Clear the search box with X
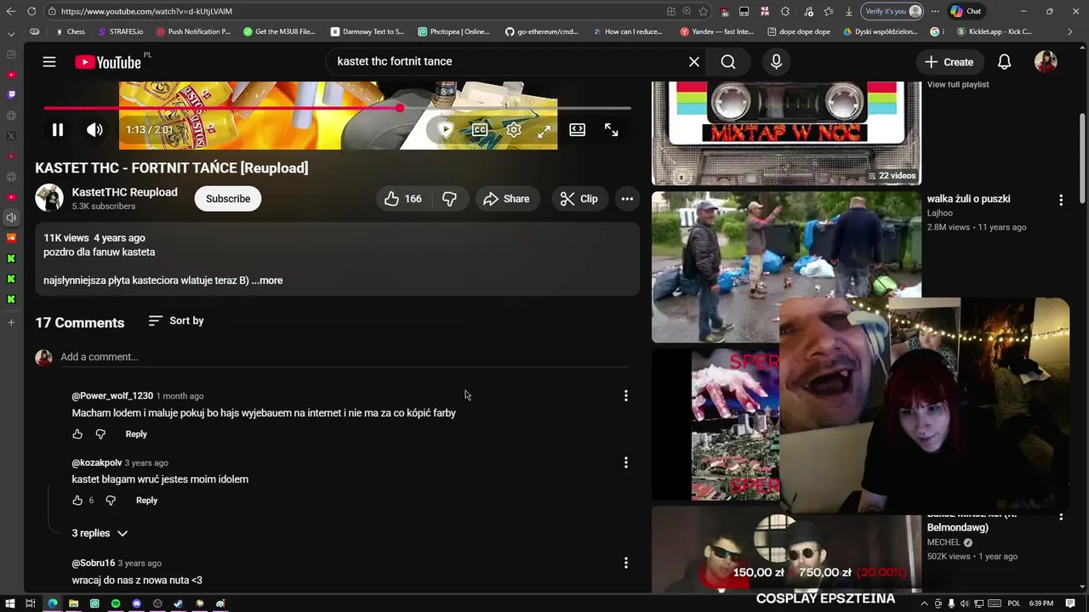This screenshot has height=612, width=1089. (x=694, y=62)
